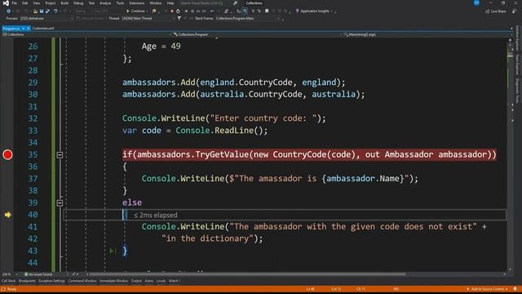Click the user account avatar
Screen dimensions: 522x294
coord(476,2)
